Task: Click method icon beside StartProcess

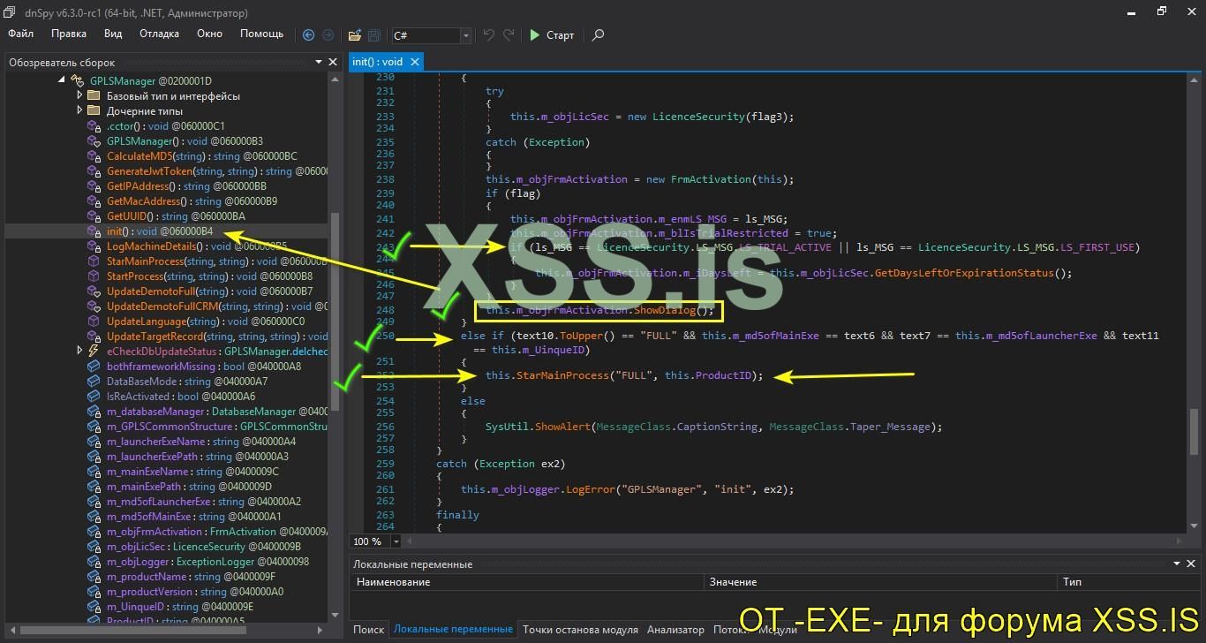Action: pyautogui.click(x=94, y=276)
